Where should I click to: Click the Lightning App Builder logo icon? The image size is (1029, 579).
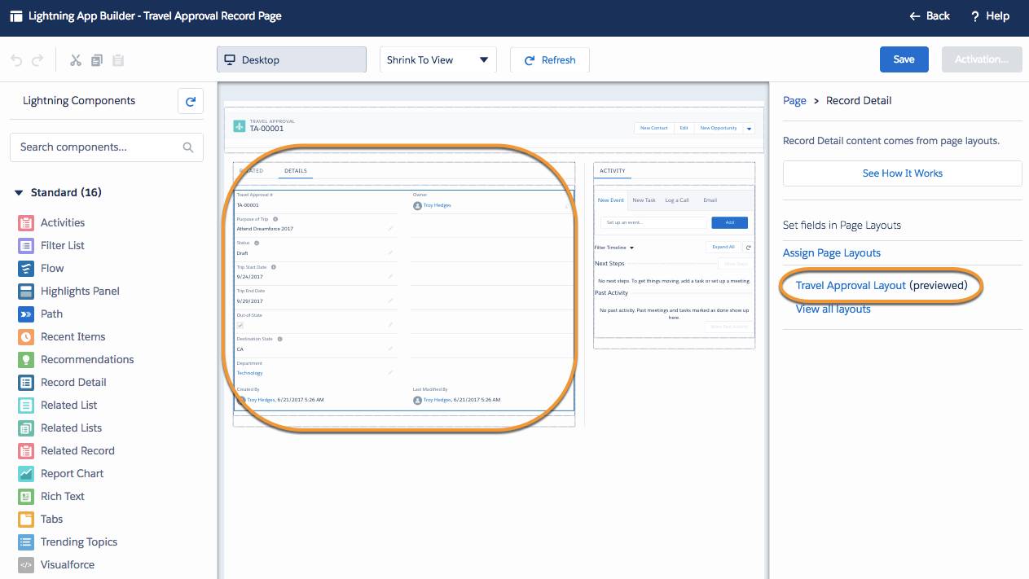pos(16,15)
